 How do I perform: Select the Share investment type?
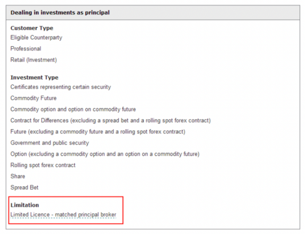point(18,176)
